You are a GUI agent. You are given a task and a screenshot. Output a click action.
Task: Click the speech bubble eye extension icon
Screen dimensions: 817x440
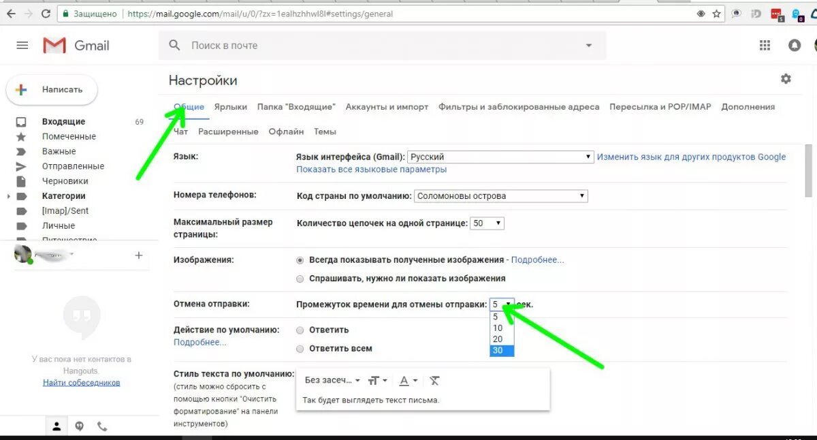tap(737, 14)
